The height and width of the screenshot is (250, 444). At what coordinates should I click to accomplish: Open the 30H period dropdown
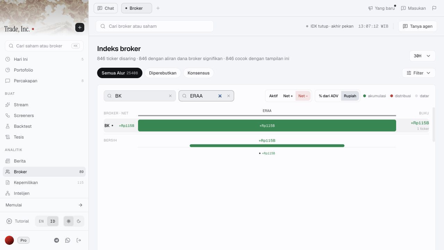pos(422,56)
